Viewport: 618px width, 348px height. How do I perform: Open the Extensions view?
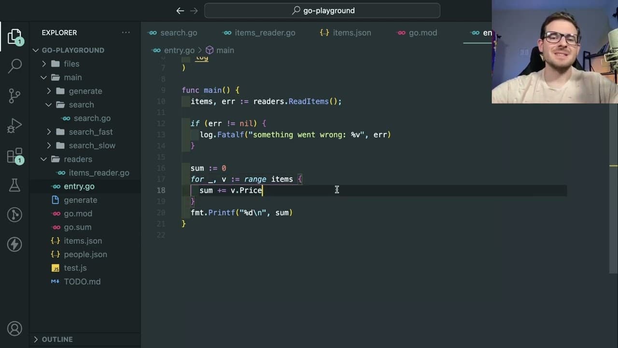click(14, 156)
